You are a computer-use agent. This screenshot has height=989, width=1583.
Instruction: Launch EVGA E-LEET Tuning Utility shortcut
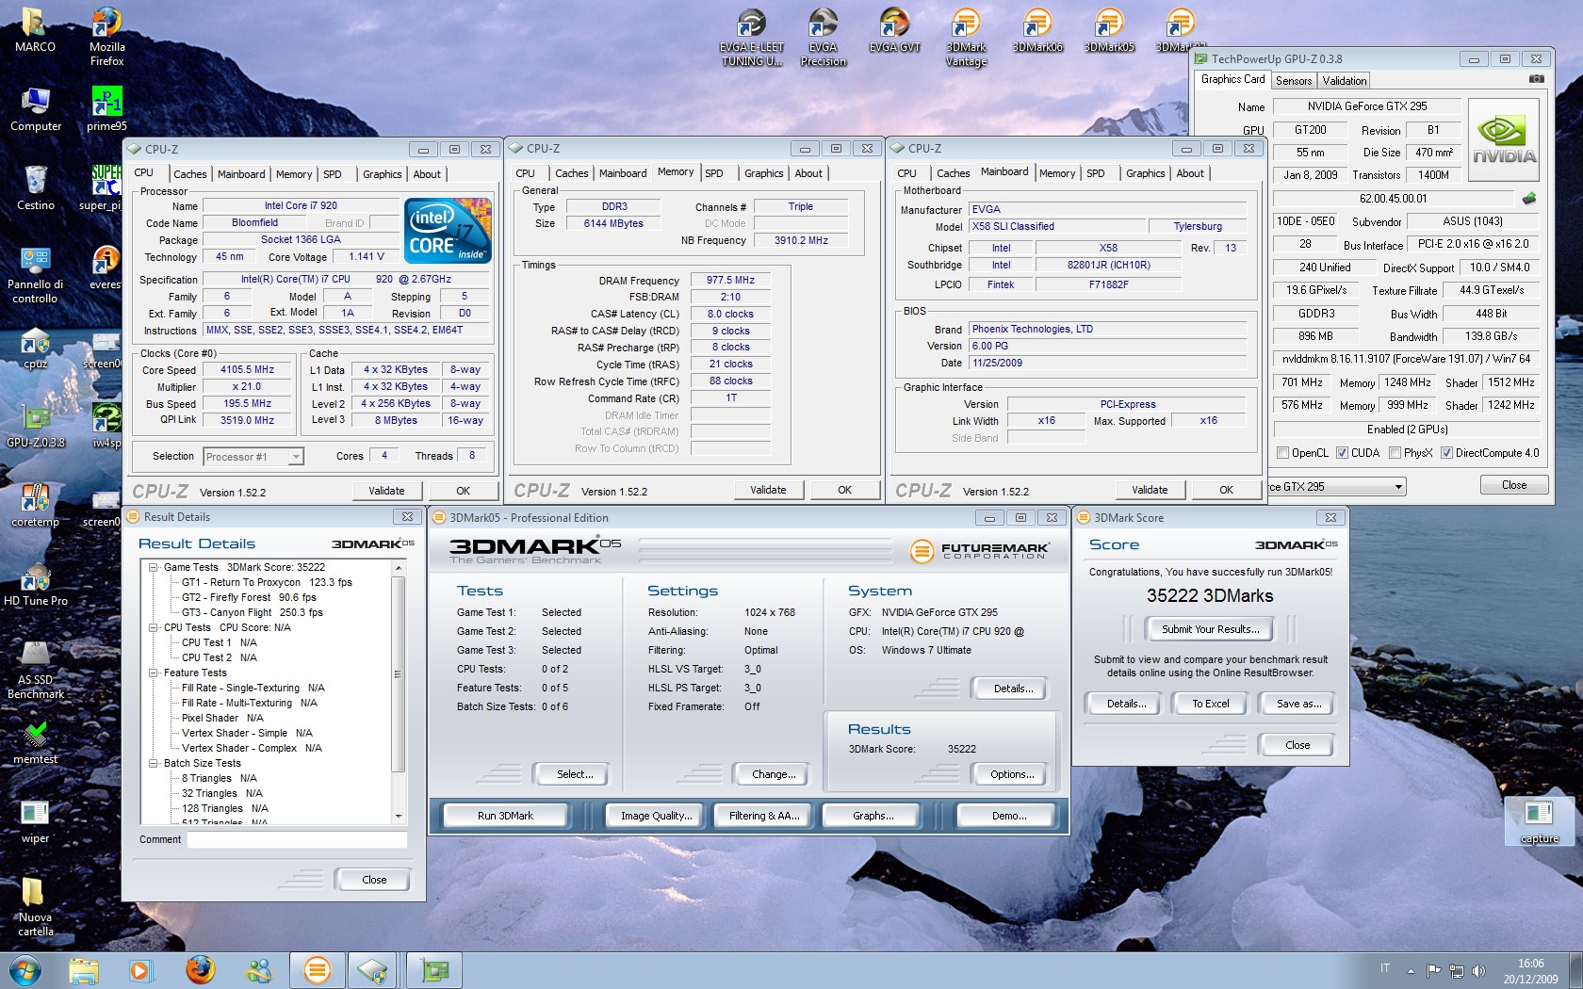tap(751, 38)
